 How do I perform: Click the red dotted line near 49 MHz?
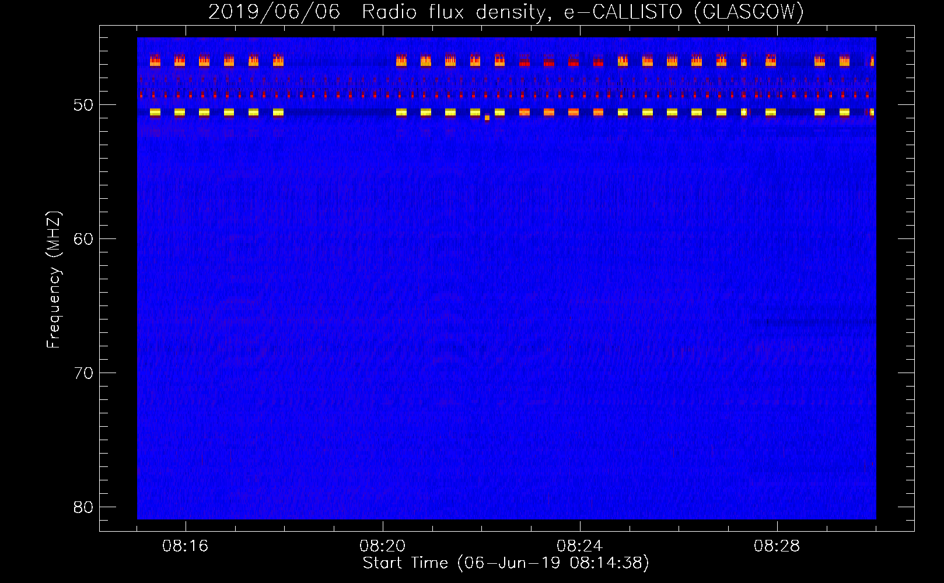506,94
